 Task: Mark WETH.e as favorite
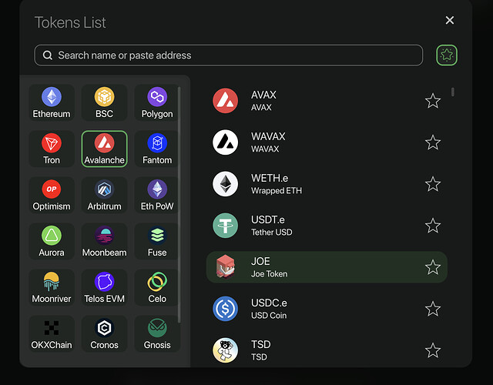tap(433, 184)
